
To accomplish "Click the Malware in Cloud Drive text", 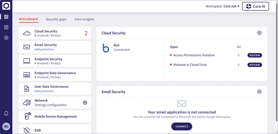I will click(190, 65).
